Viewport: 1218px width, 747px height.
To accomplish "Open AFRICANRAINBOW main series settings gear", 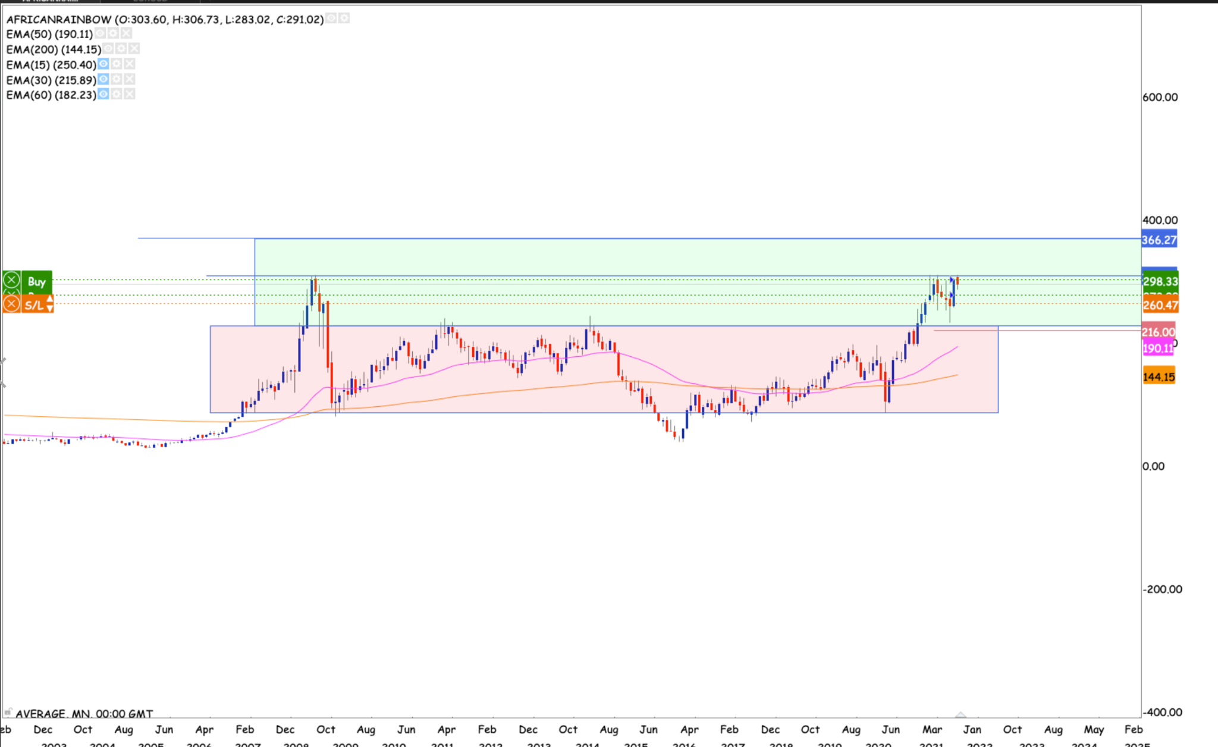I will [x=344, y=19].
